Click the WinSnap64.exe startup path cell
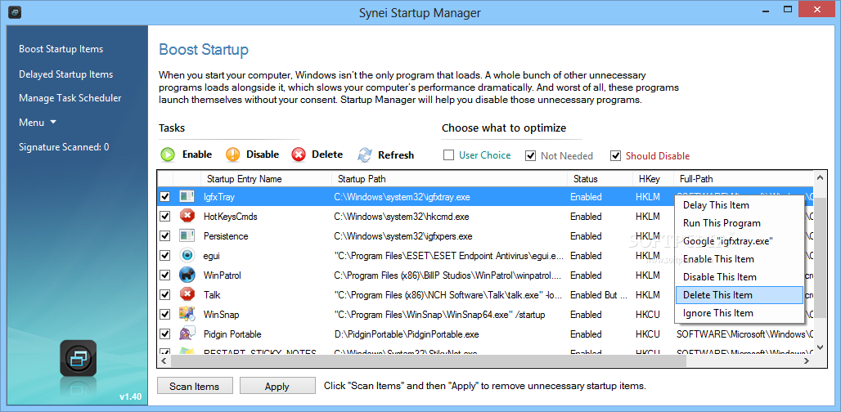Viewport: 841px width, 412px height. pos(439,315)
